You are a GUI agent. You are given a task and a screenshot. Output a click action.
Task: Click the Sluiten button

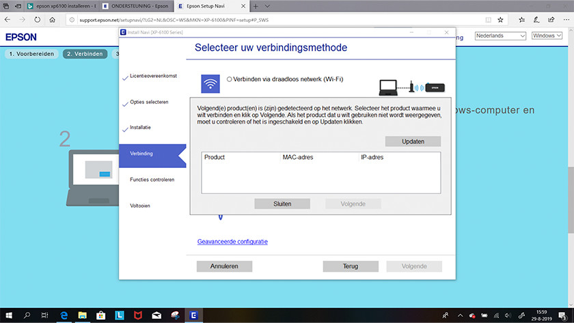point(282,203)
